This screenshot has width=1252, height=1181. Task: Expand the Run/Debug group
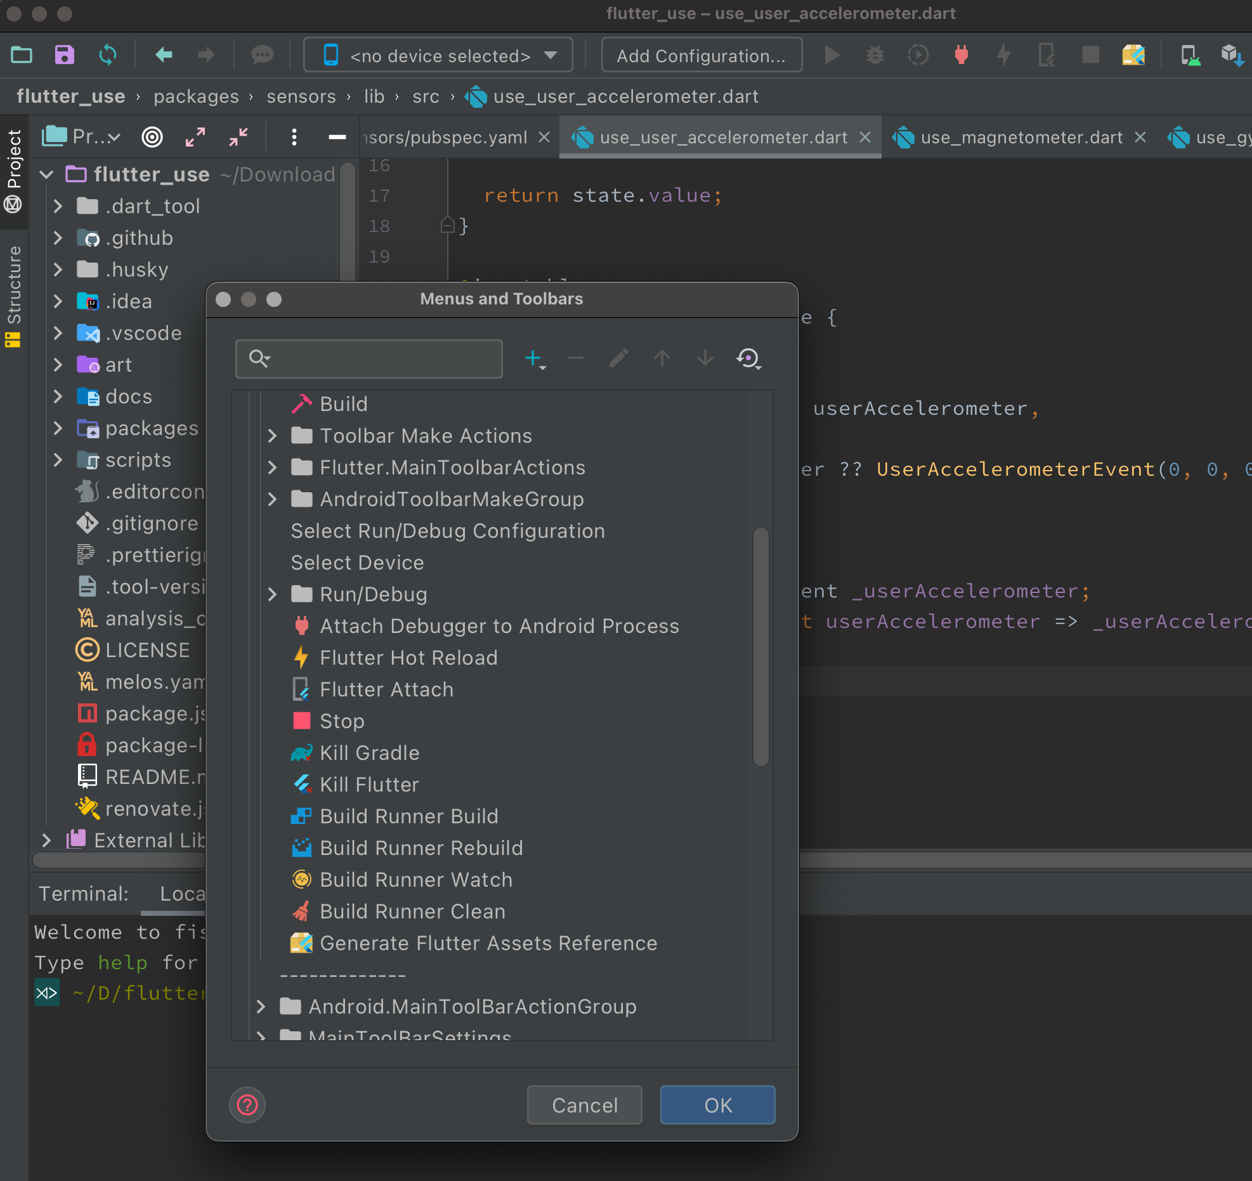click(273, 594)
